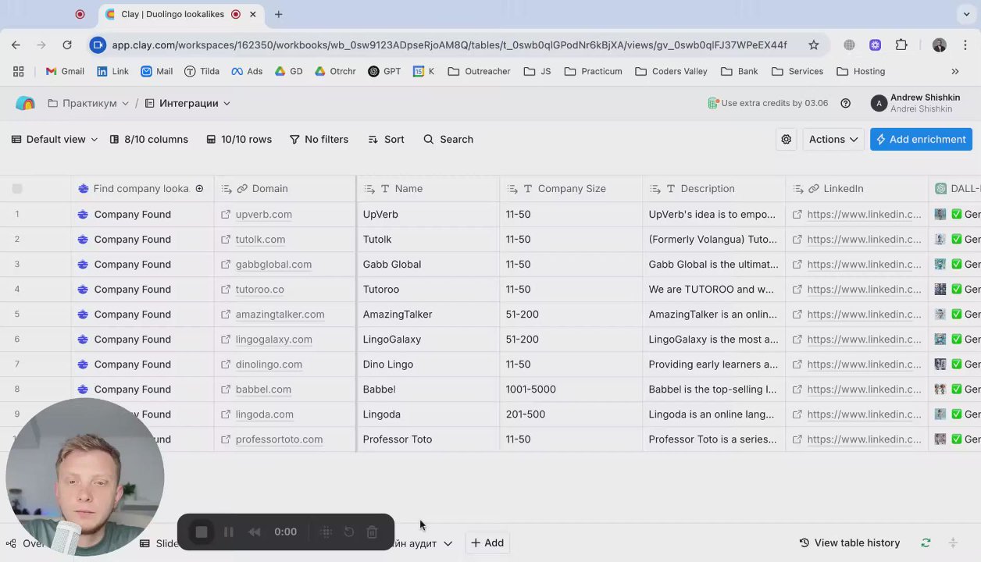Click external link icon beside lingoda.com
Screen dimensions: 981x562
pos(226,414)
